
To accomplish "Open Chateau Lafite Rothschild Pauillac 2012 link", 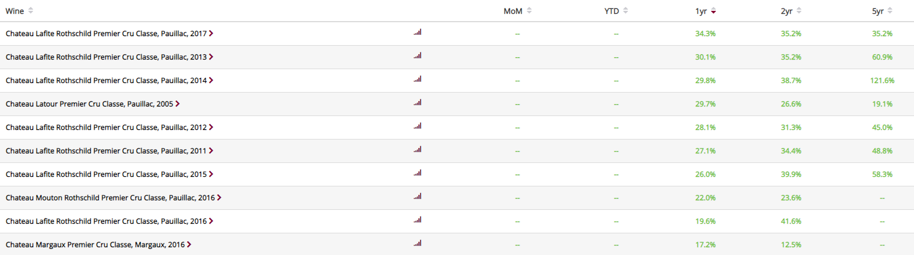I will click(106, 127).
